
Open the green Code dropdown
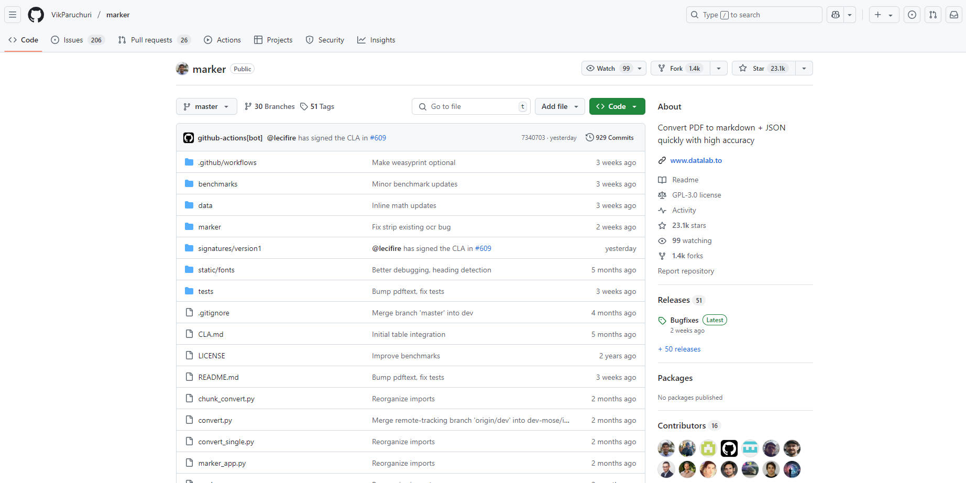[x=617, y=106]
